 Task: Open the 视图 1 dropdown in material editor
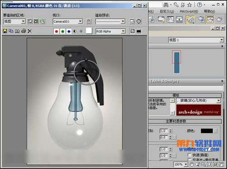(x=196, y=40)
